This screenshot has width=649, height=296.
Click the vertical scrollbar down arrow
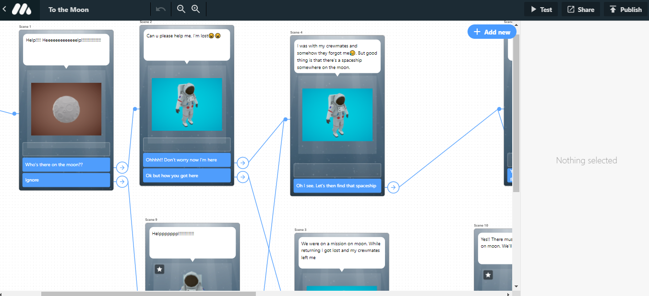(x=517, y=286)
